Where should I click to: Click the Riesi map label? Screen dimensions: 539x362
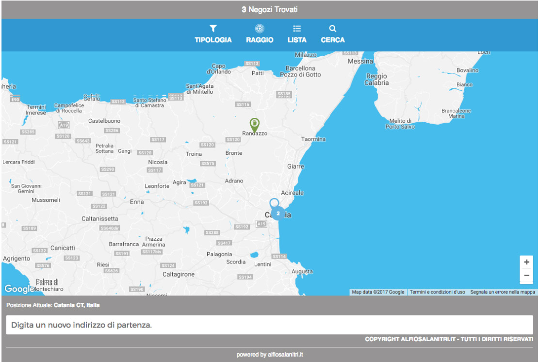[x=103, y=265]
